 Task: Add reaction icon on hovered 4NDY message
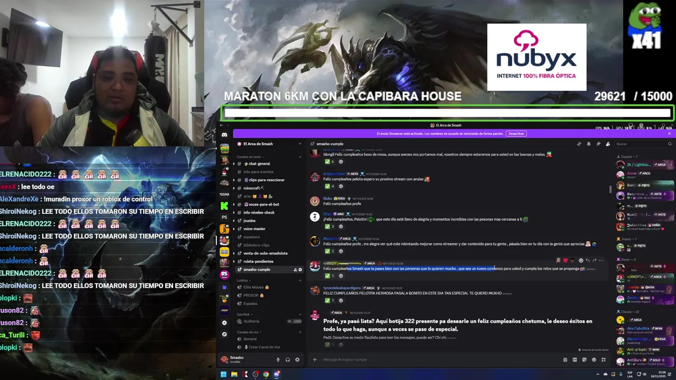580,260
